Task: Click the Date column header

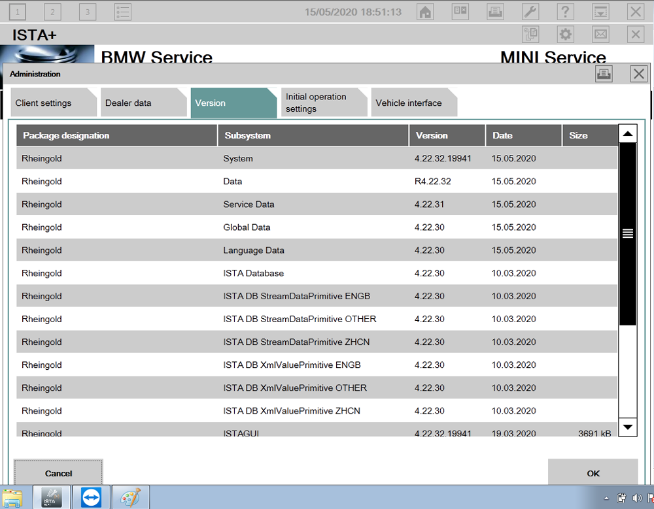Action: [x=523, y=135]
